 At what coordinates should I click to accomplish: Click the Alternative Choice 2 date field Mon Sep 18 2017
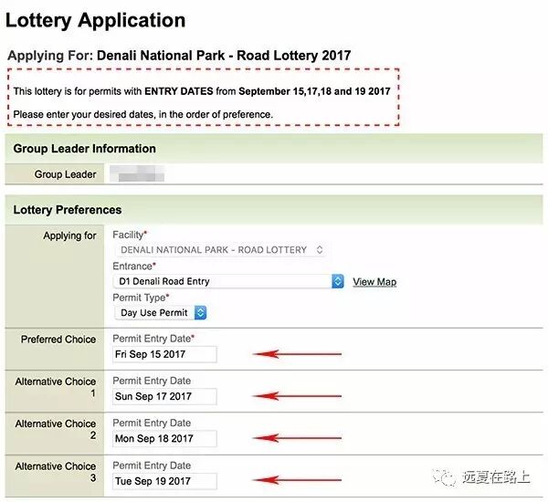164,438
